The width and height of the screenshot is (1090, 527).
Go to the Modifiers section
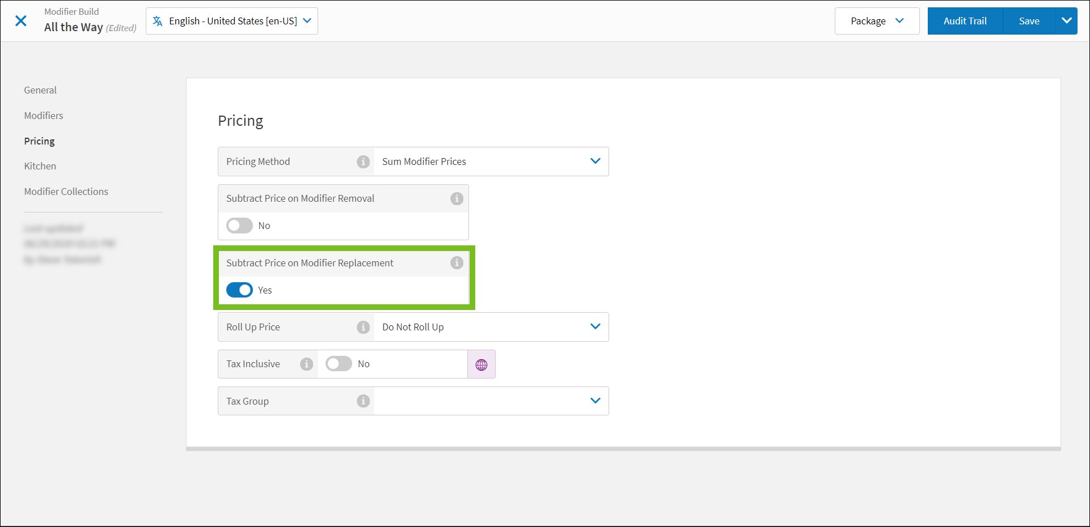point(44,116)
